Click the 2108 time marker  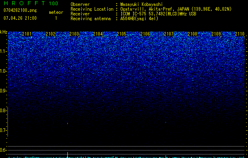point(192,34)
